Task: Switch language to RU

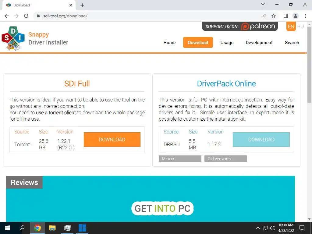Action: coord(300,27)
